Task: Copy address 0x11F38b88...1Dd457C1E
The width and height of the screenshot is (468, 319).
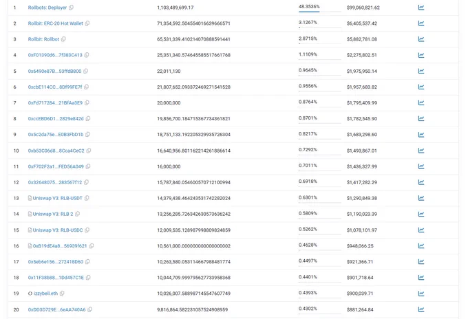Action: click(88, 278)
